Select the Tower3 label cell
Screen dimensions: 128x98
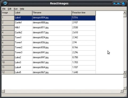(23, 53)
